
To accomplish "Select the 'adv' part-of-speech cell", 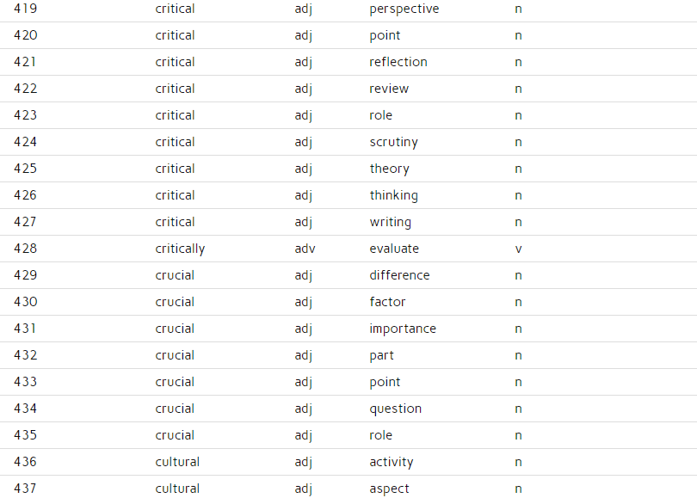I will pyautogui.click(x=305, y=249).
